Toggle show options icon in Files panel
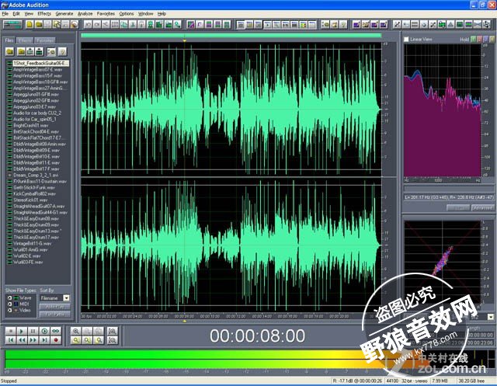This screenshot has width=497, height=386. (x=51, y=51)
